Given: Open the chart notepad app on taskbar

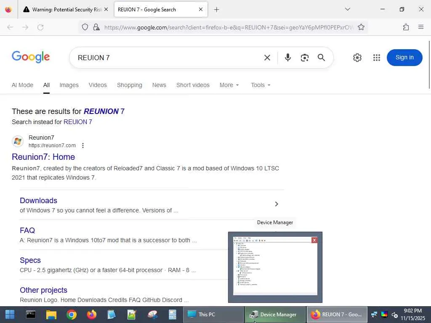Looking at the screenshot, I should click(x=132, y=315).
